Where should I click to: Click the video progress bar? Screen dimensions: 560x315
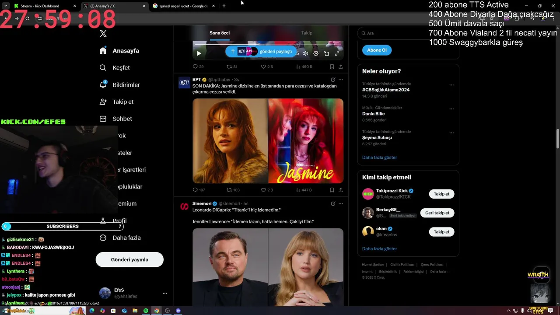pyautogui.click(x=268, y=45)
